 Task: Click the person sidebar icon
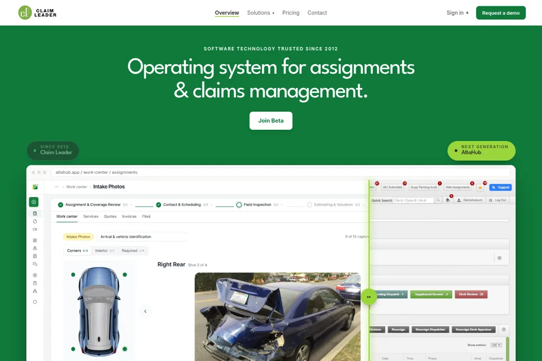[x=35, y=248]
